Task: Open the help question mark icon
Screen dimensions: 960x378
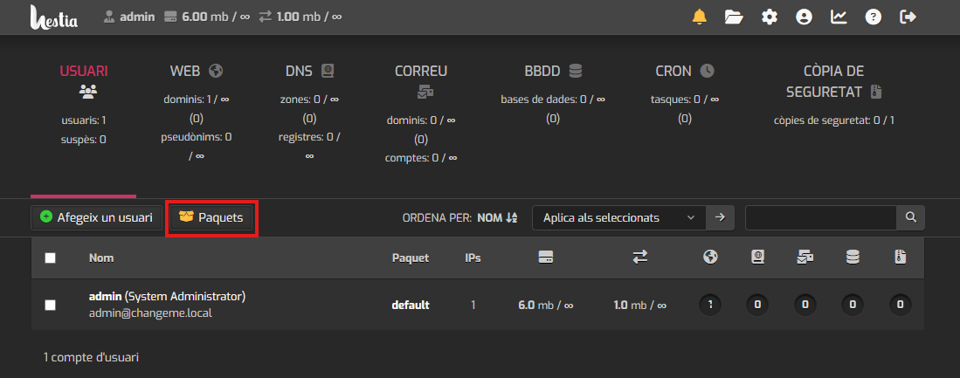Action: click(873, 17)
